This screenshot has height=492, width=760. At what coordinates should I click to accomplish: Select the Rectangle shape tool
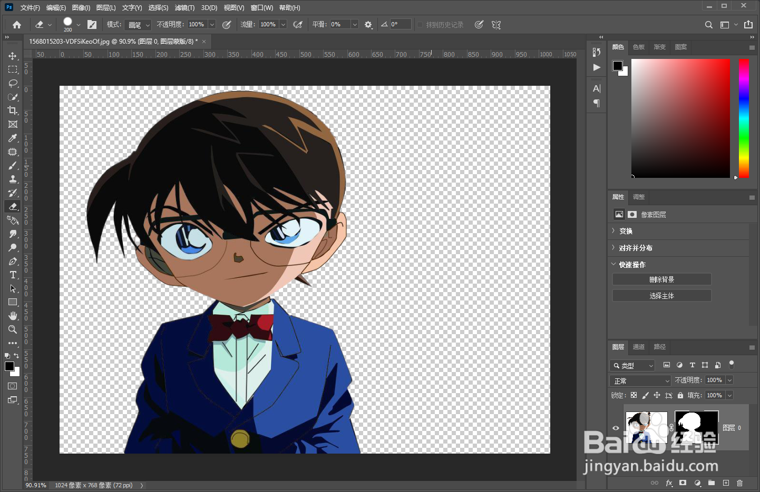(13, 302)
